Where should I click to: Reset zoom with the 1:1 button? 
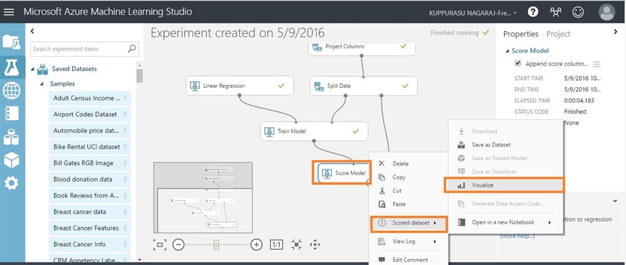[x=276, y=245]
